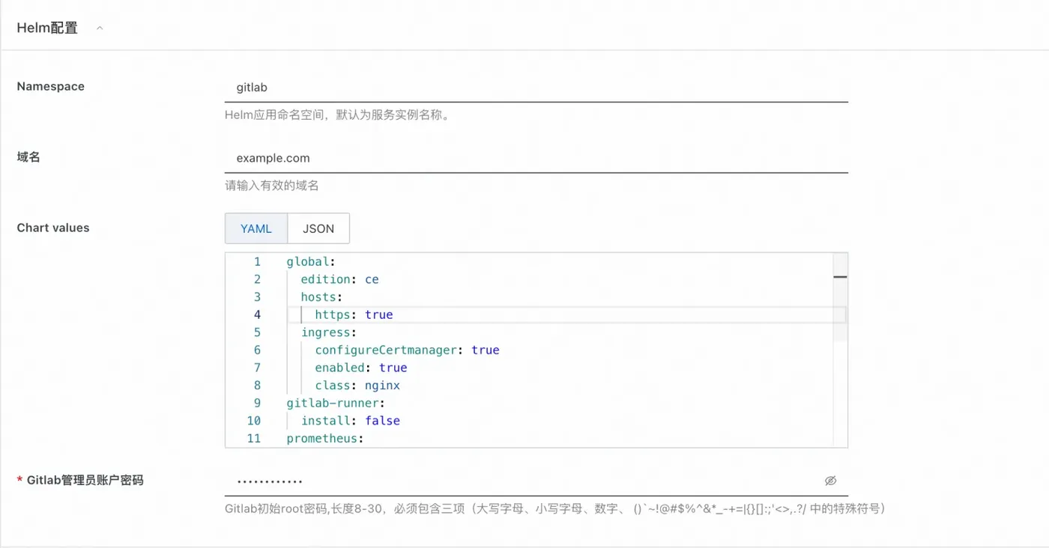This screenshot has width=1049, height=548.
Task: Switch Chart values to JSON tab
Action: (318, 229)
